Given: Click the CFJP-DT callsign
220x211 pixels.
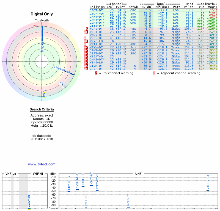Looking at the screenshot, I should [96, 69].
